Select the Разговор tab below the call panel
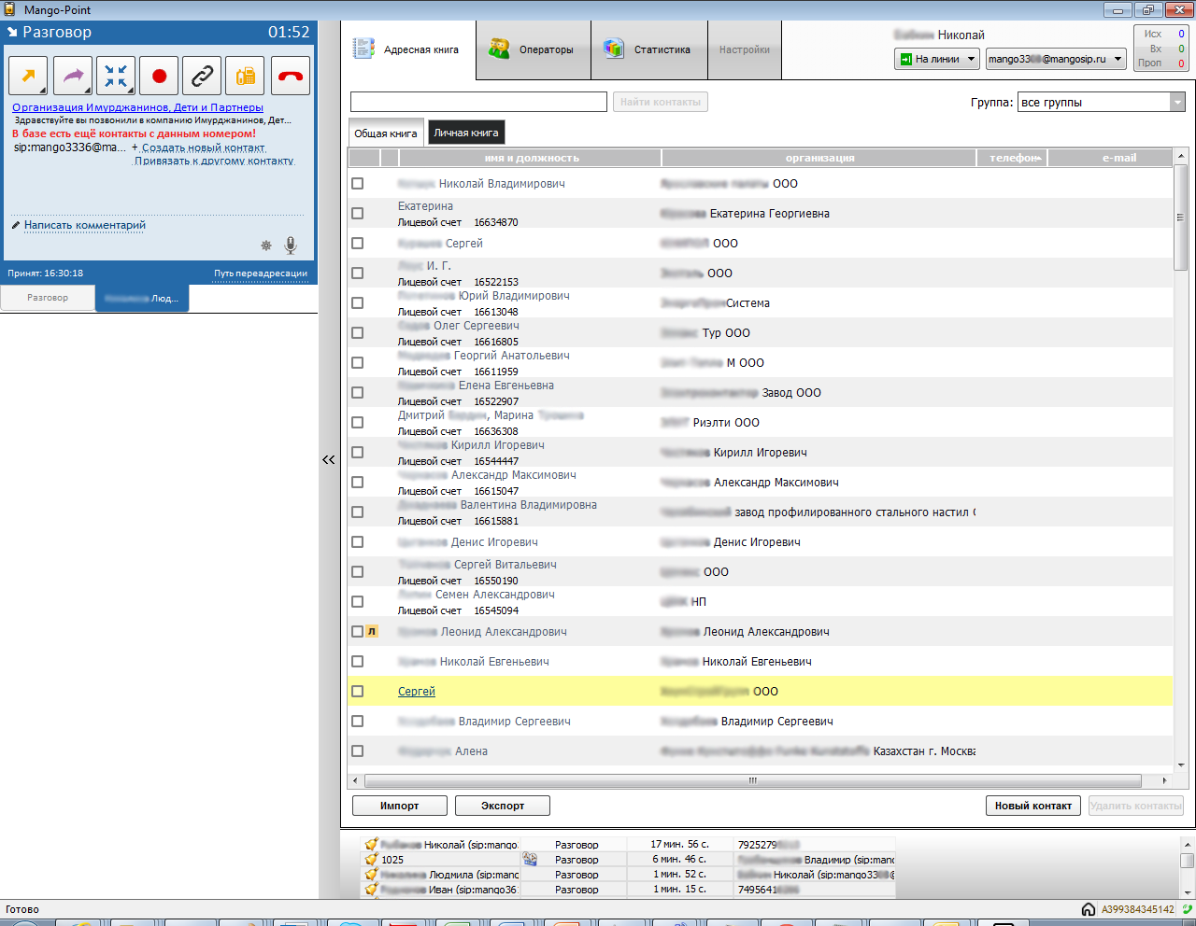The height and width of the screenshot is (926, 1196). [x=48, y=298]
